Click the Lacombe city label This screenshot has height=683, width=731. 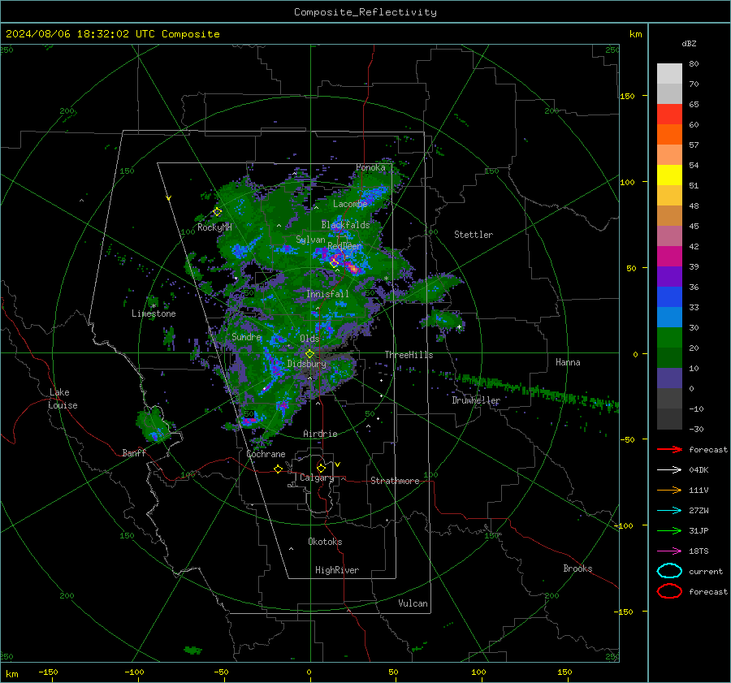coord(350,204)
